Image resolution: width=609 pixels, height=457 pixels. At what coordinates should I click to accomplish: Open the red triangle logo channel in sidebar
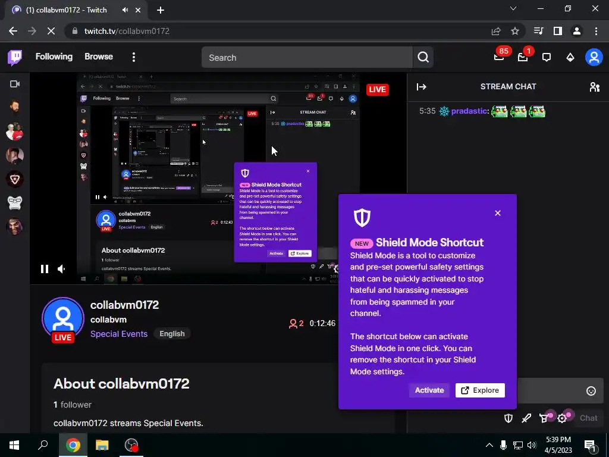(x=15, y=179)
